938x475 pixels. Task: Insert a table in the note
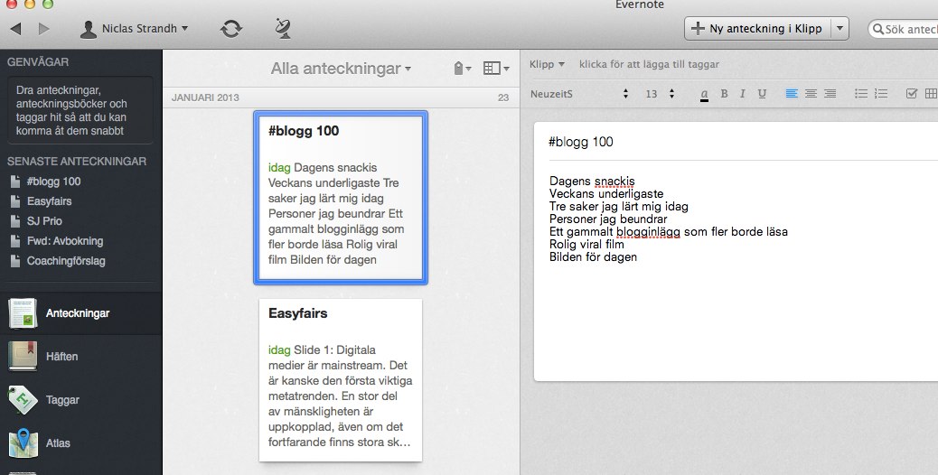click(x=931, y=93)
